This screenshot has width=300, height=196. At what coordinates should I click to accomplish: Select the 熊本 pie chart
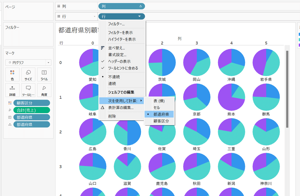[231, 97]
